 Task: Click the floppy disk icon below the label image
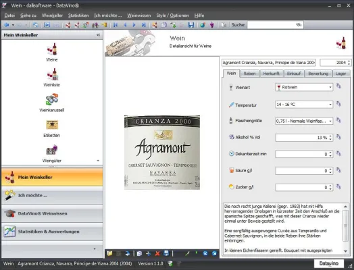(166, 253)
